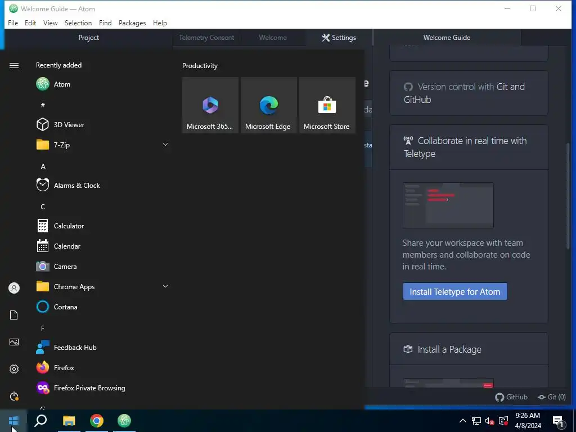Open taskbar Search magnifier
The image size is (576, 432).
(40, 421)
